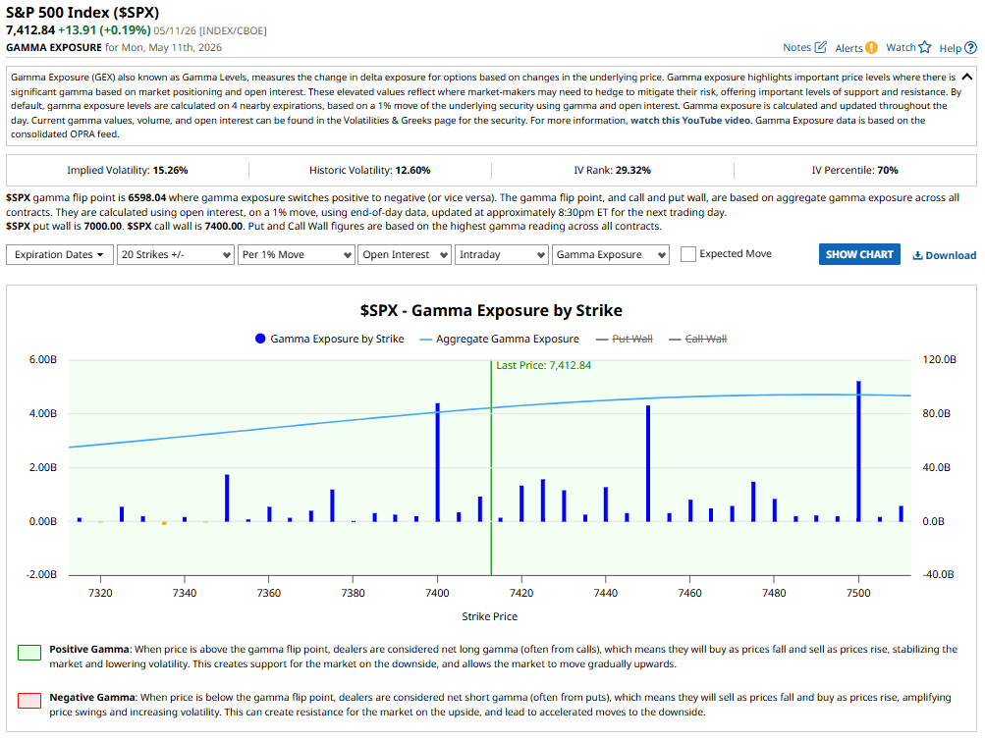
Task: Click the 7420 x-axis tick label
Action: [x=521, y=593]
